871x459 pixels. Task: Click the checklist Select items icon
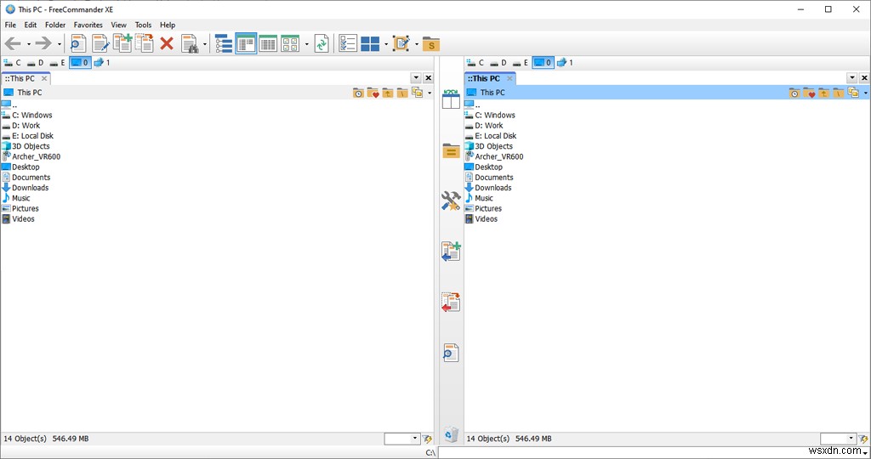348,43
